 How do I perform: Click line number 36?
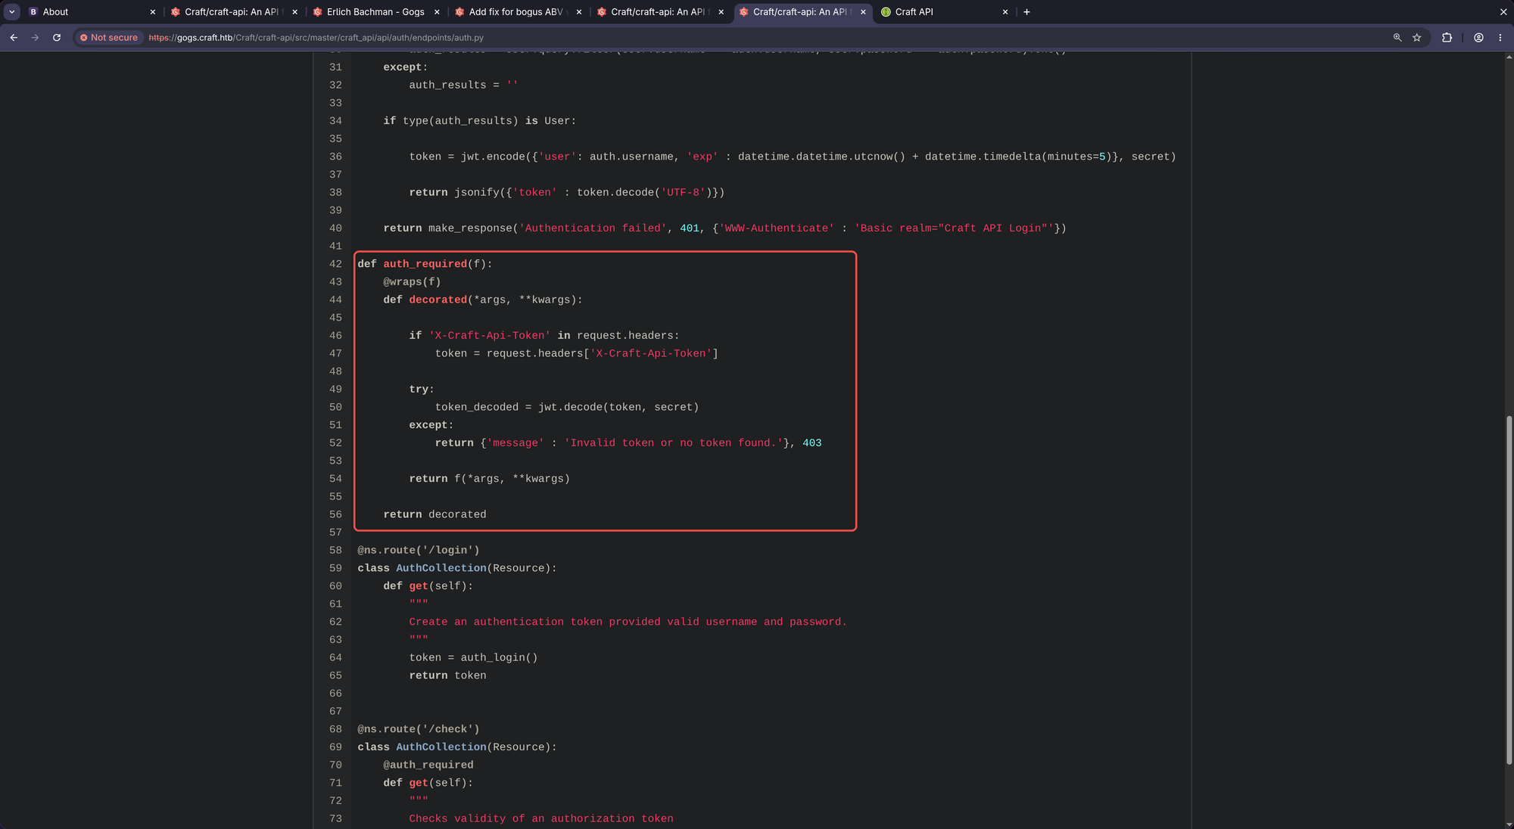pyautogui.click(x=335, y=157)
